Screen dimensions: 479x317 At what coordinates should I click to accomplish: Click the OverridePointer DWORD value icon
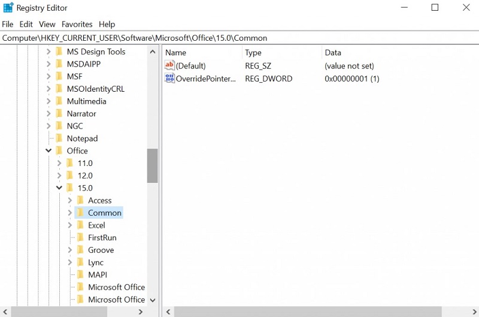(169, 79)
